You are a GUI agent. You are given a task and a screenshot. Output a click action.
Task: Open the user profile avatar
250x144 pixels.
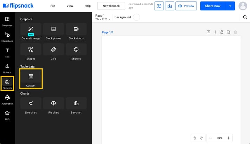click(243, 6)
